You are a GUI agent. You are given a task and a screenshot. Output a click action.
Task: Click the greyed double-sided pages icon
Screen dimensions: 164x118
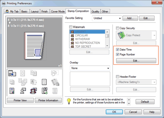pyautogui.click(x=33, y=73)
